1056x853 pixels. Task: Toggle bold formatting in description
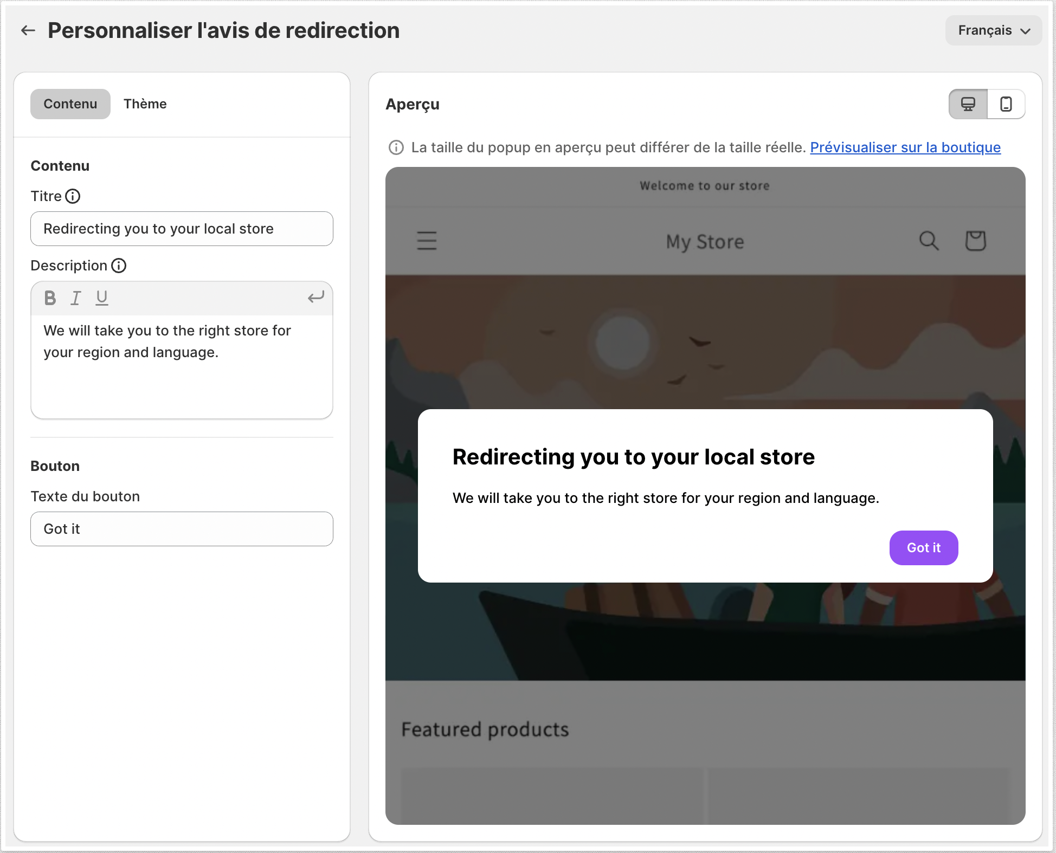[50, 298]
